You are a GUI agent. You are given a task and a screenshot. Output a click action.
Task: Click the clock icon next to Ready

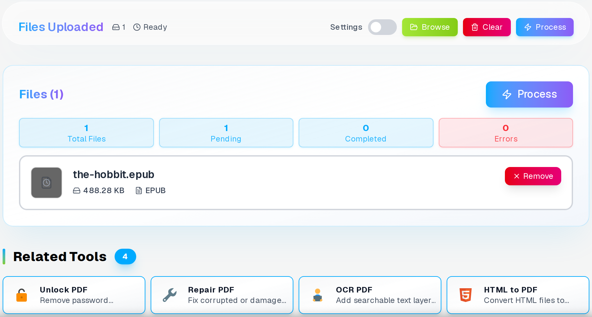(x=137, y=27)
